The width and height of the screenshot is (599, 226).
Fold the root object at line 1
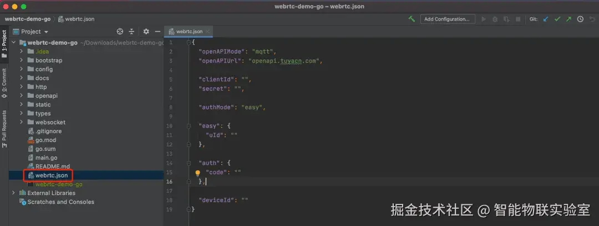tap(189, 42)
